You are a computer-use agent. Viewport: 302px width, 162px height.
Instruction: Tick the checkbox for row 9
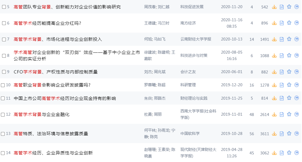4,72
